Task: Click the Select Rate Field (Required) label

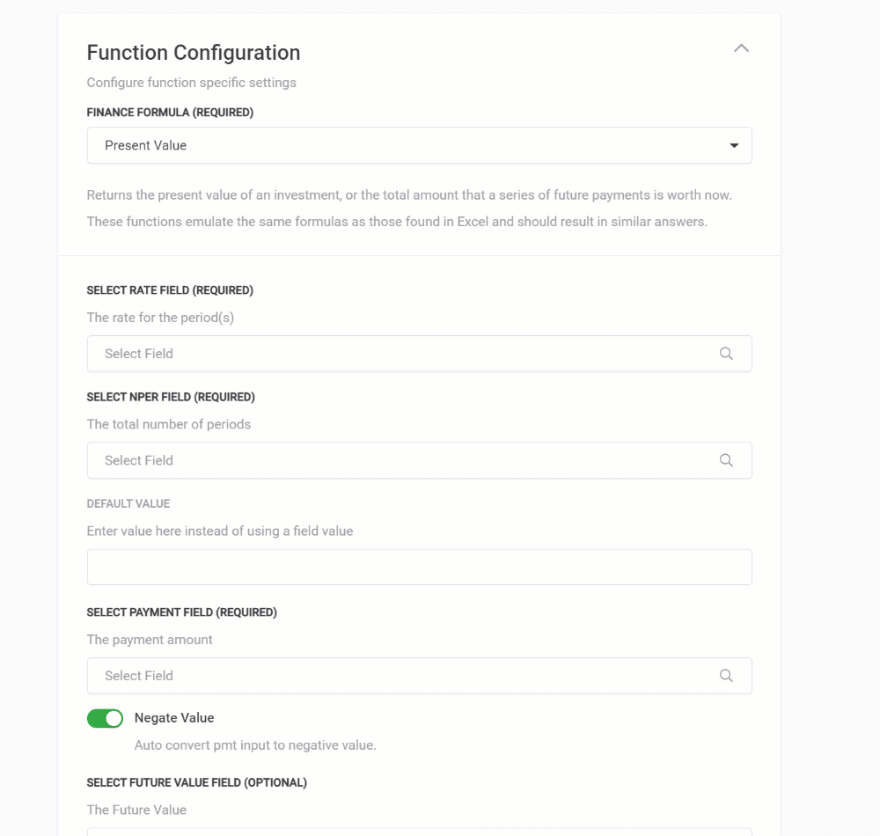Action: (x=170, y=290)
